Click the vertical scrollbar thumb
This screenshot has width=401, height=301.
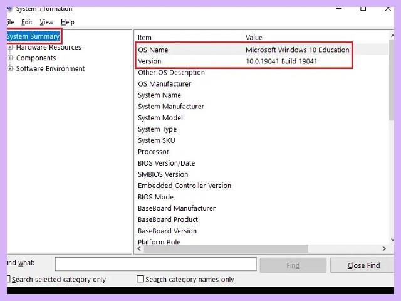(392, 80)
